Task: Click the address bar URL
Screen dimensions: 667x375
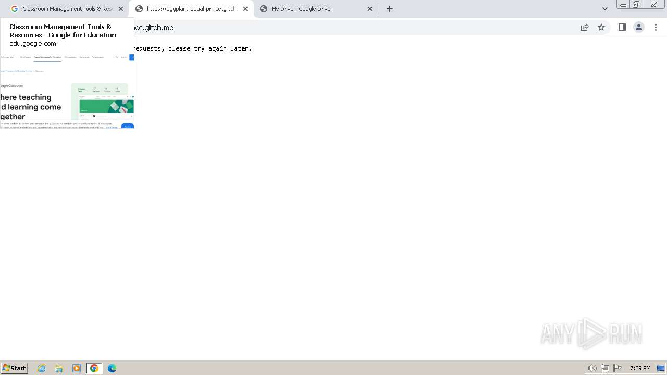Action: (154, 28)
